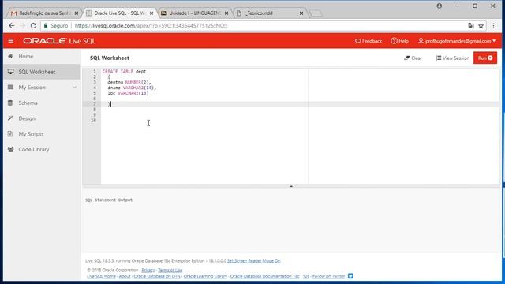The width and height of the screenshot is (505, 284).
Task: Click the Design pencil icon
Action: pos(10,118)
